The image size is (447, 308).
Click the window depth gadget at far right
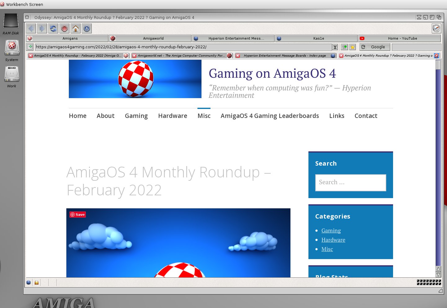click(439, 17)
